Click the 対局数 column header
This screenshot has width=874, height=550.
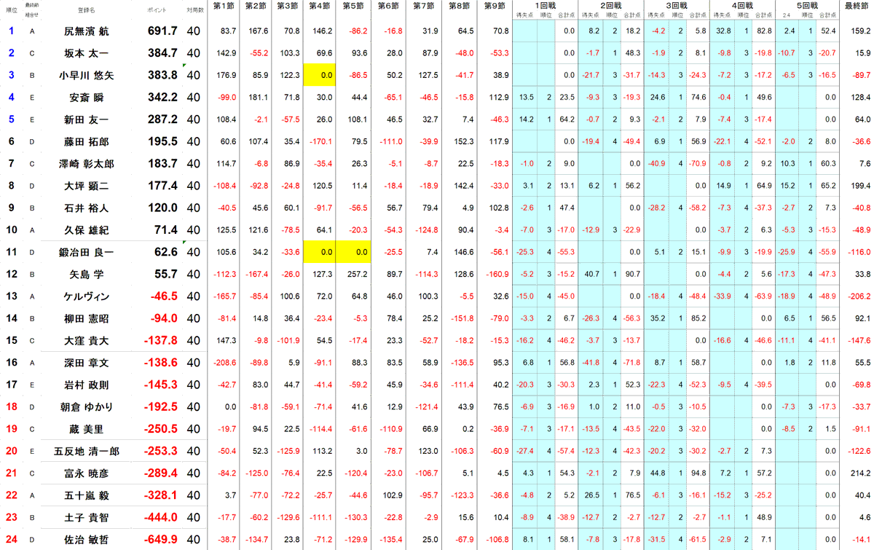[x=195, y=9]
